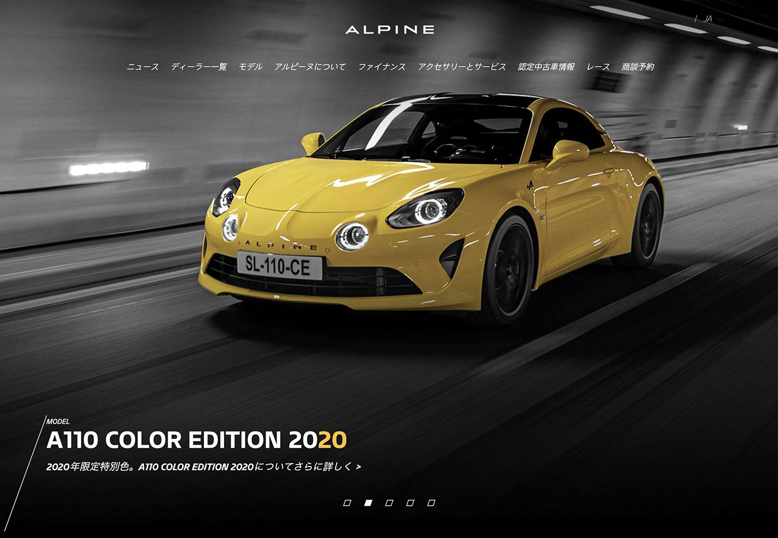Click the A110 COLOR EDITION 2020 heading
The height and width of the screenshot is (538, 778).
tap(197, 440)
